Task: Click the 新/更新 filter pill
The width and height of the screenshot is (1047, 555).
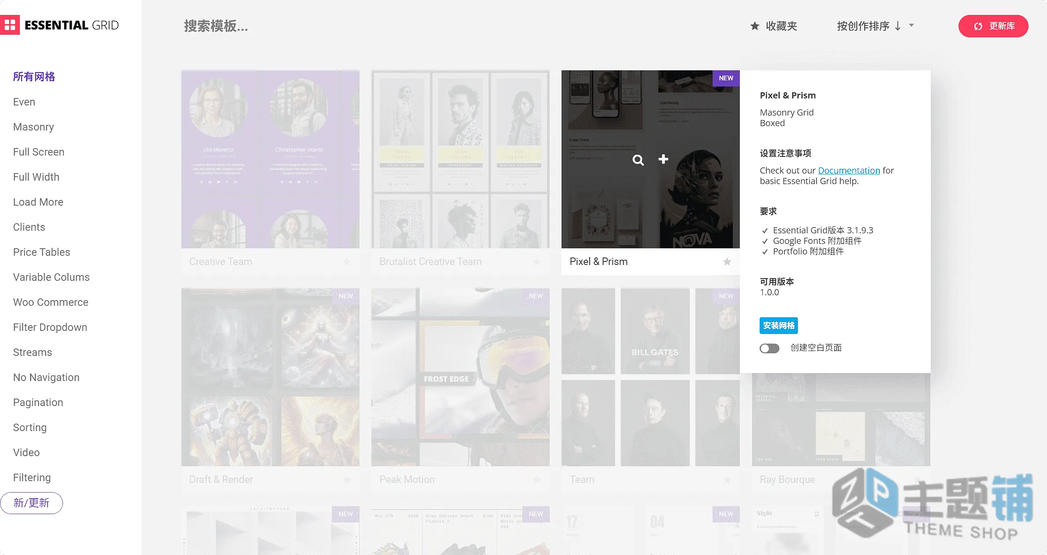Action: click(x=31, y=503)
